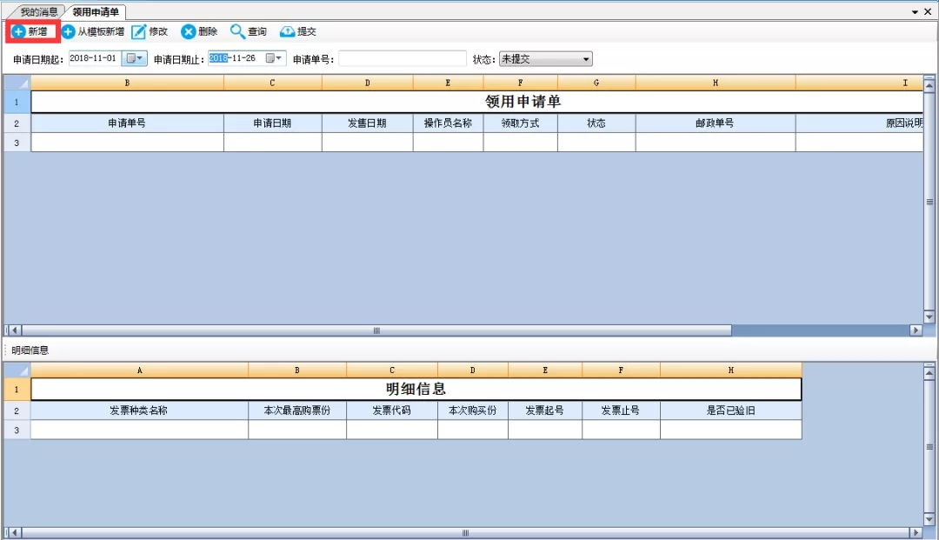Expand the 状态 status dropdown
939x540 pixels.
click(586, 59)
